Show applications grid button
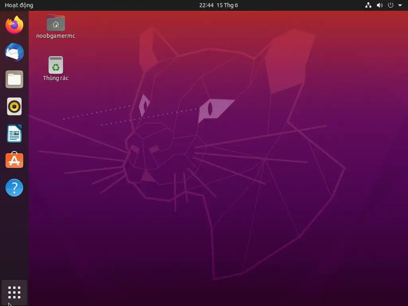Screen dimensions: 408x306 [14, 292]
